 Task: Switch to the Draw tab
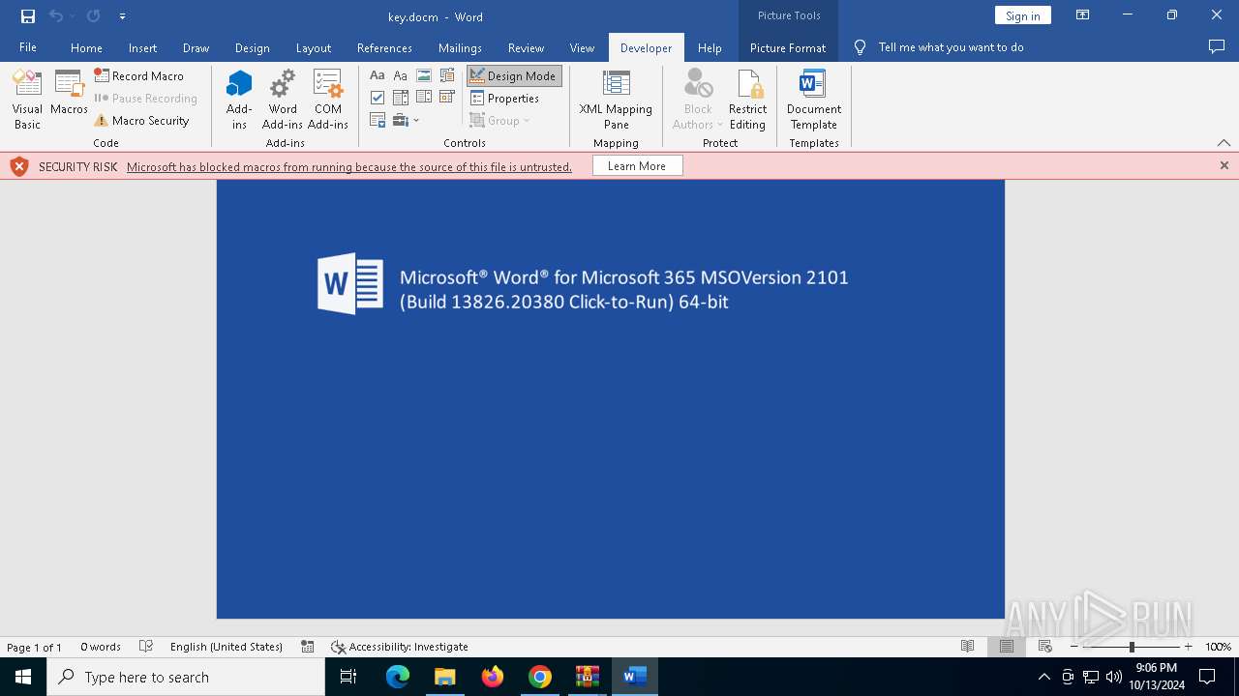click(196, 47)
